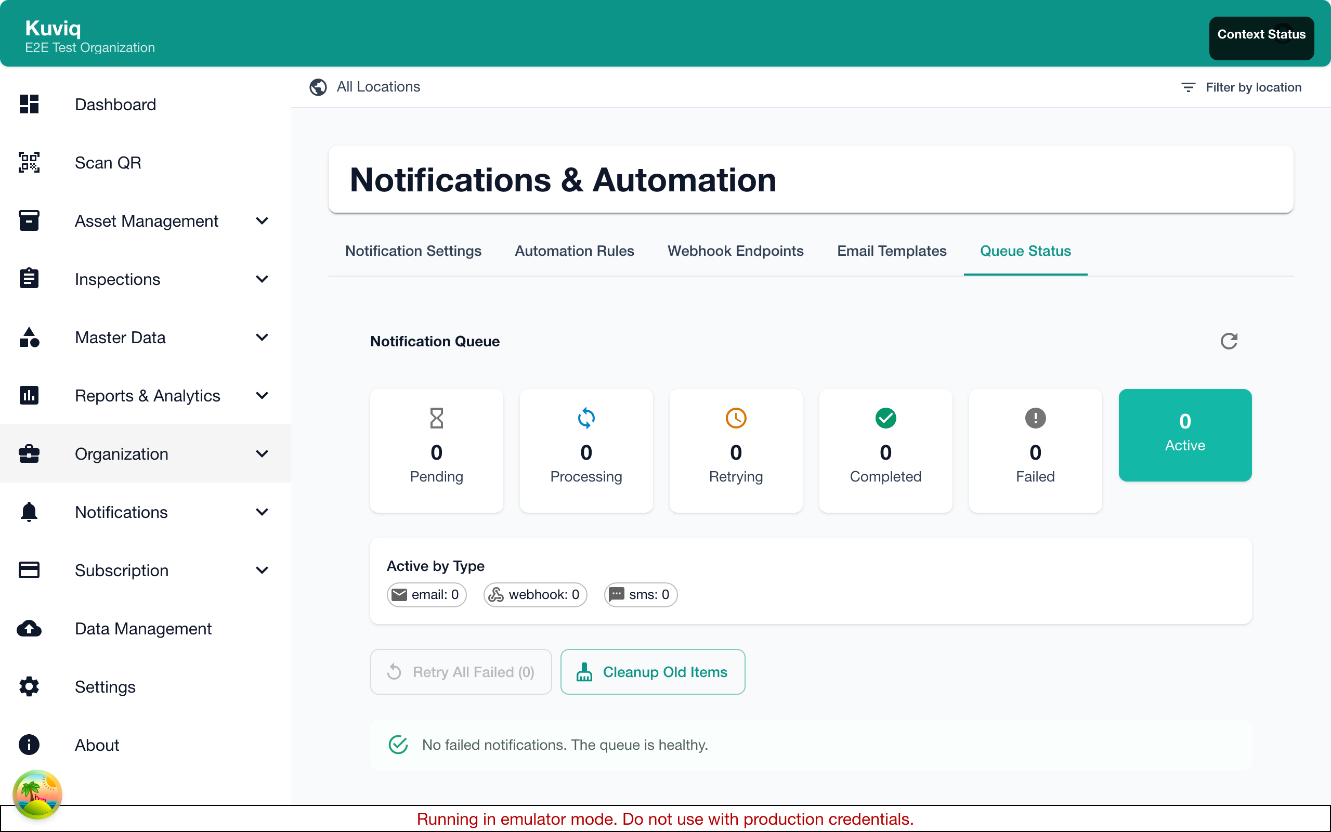Click the hourglass icon on the Pending card
The image size is (1331, 832).
tap(436, 418)
